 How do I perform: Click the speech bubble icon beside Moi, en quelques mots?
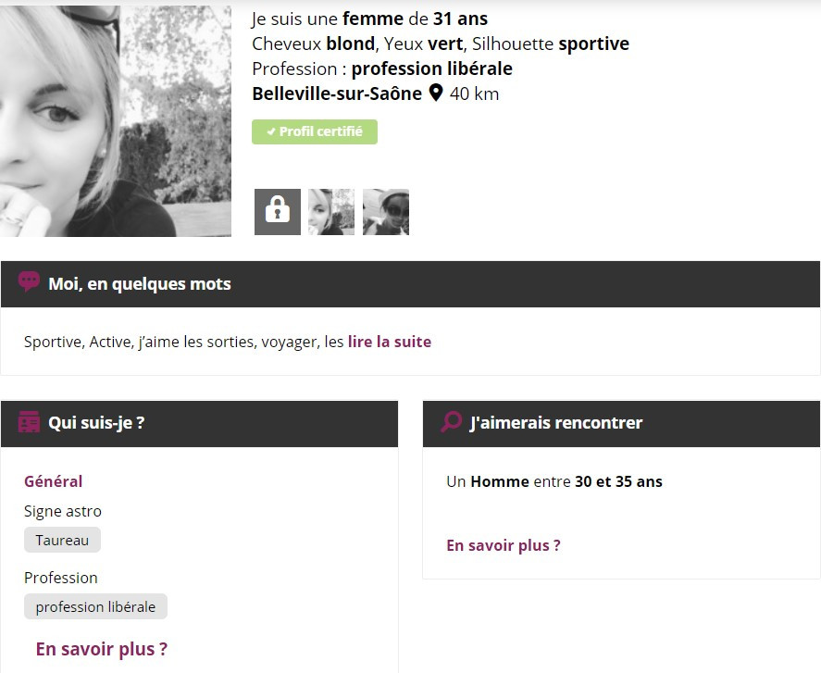(x=29, y=281)
